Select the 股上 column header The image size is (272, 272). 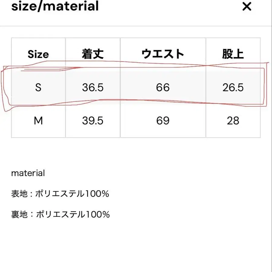click(x=233, y=54)
